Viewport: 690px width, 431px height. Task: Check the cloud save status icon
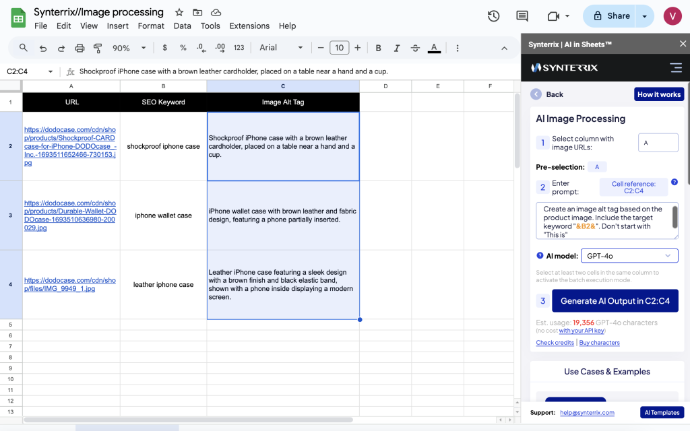[216, 12]
